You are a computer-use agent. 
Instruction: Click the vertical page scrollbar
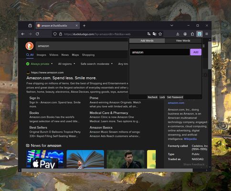[x=210, y=56]
